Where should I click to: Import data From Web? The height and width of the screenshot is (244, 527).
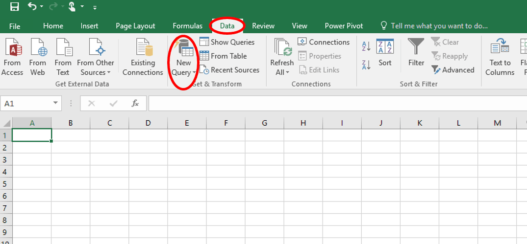coord(38,57)
